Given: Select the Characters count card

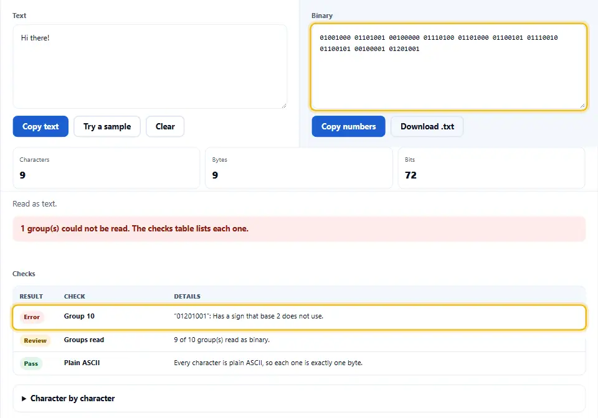Looking at the screenshot, I should (x=107, y=168).
